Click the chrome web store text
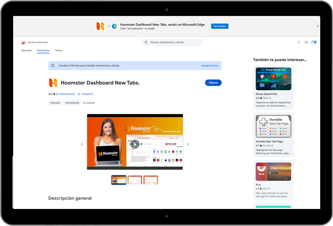Screen dimensions: 333x226 38,42
